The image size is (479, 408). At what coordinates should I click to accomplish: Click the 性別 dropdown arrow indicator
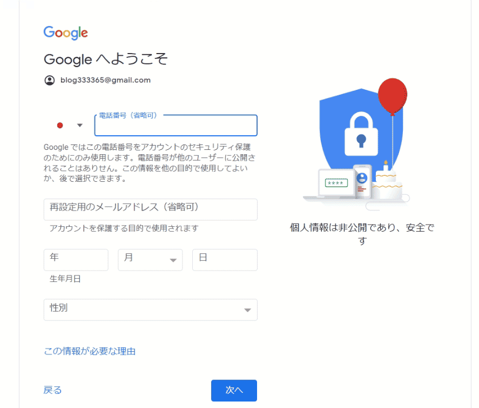(247, 311)
